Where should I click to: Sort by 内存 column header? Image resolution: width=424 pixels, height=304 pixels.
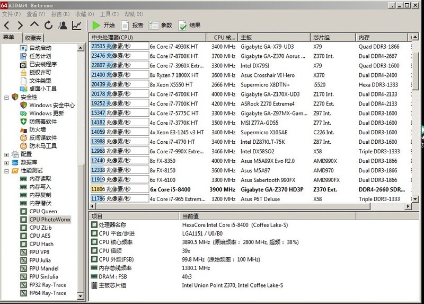[382, 37]
